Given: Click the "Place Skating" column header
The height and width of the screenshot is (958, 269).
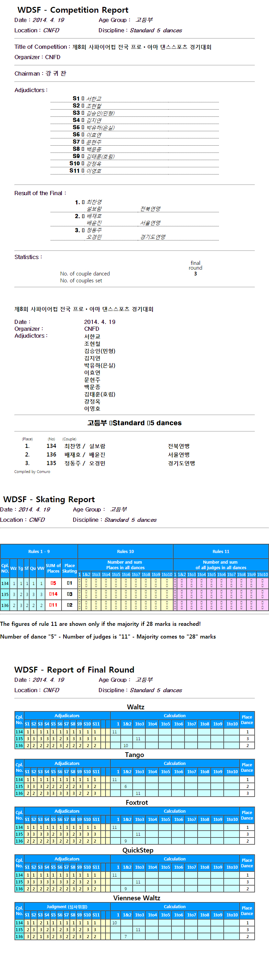Looking at the screenshot, I should click(x=70, y=568).
